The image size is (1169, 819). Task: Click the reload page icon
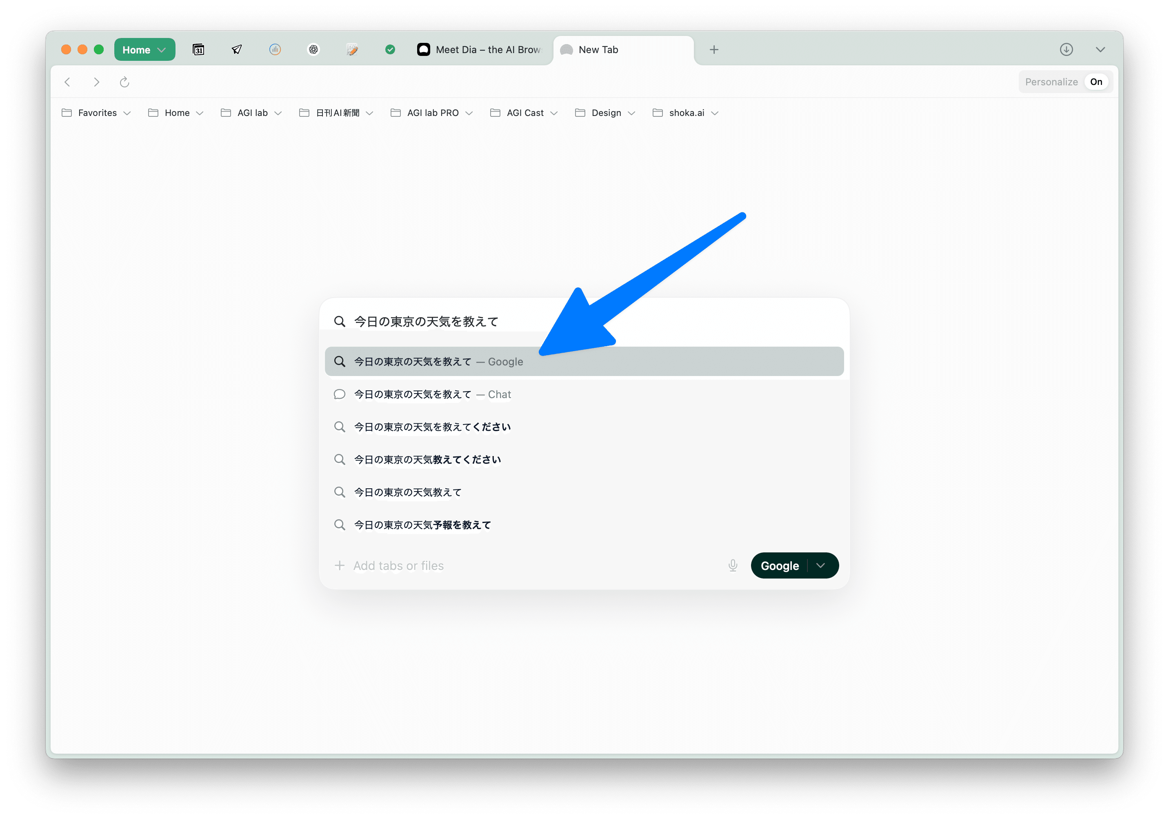(125, 82)
